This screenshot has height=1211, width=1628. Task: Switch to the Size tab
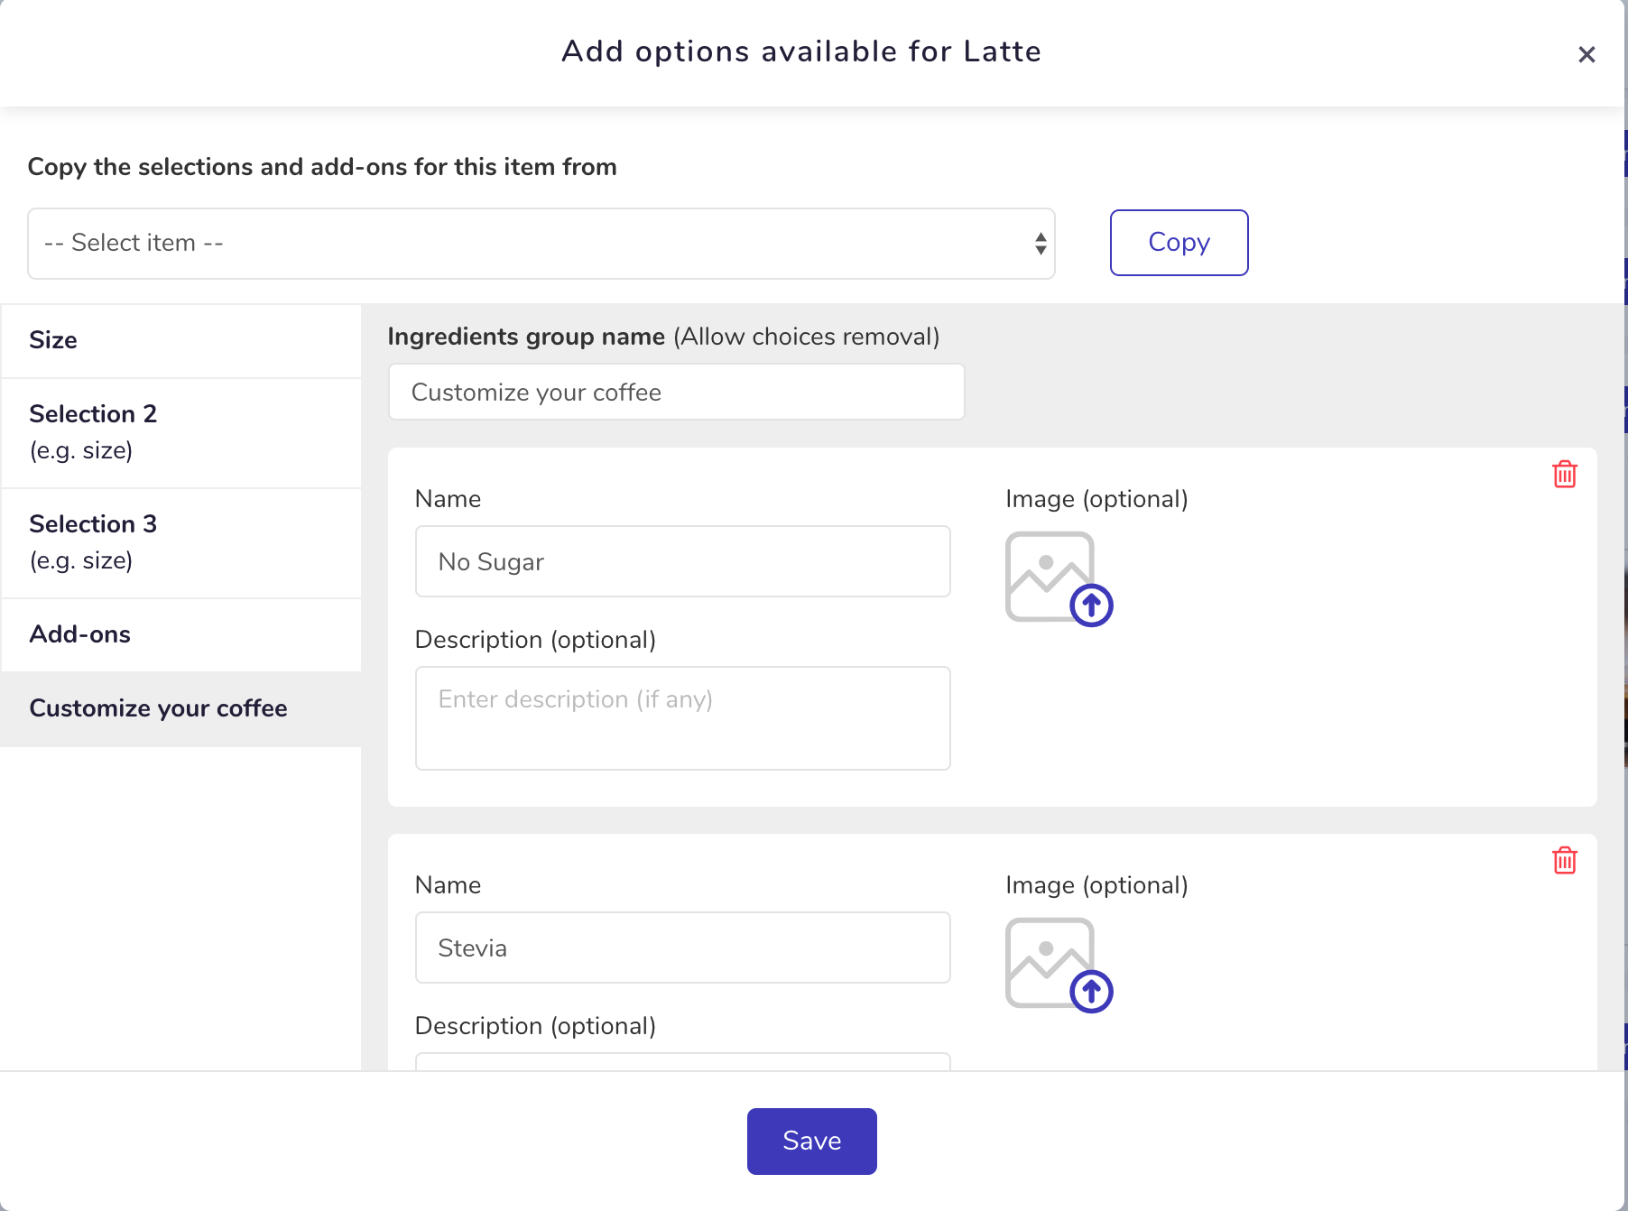[x=181, y=340]
